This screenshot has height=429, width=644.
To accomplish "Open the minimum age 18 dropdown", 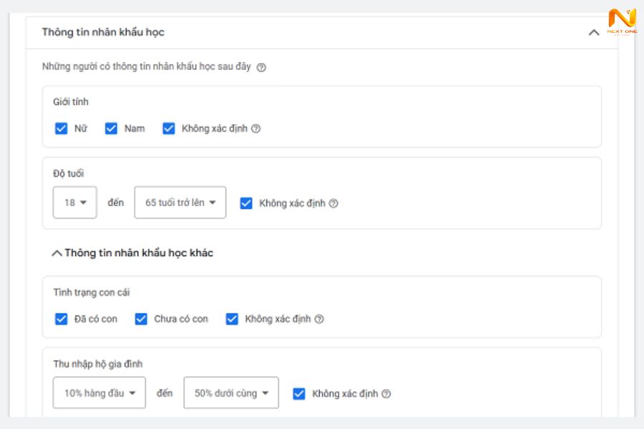I will coord(75,203).
